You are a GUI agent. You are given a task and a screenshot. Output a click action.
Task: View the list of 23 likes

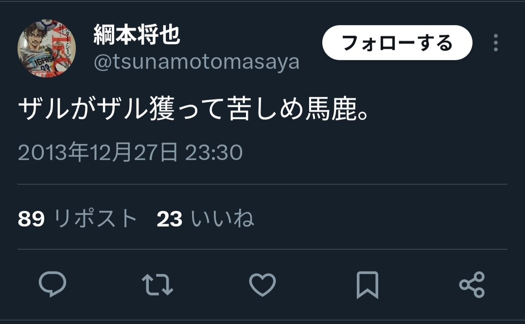pos(205,219)
